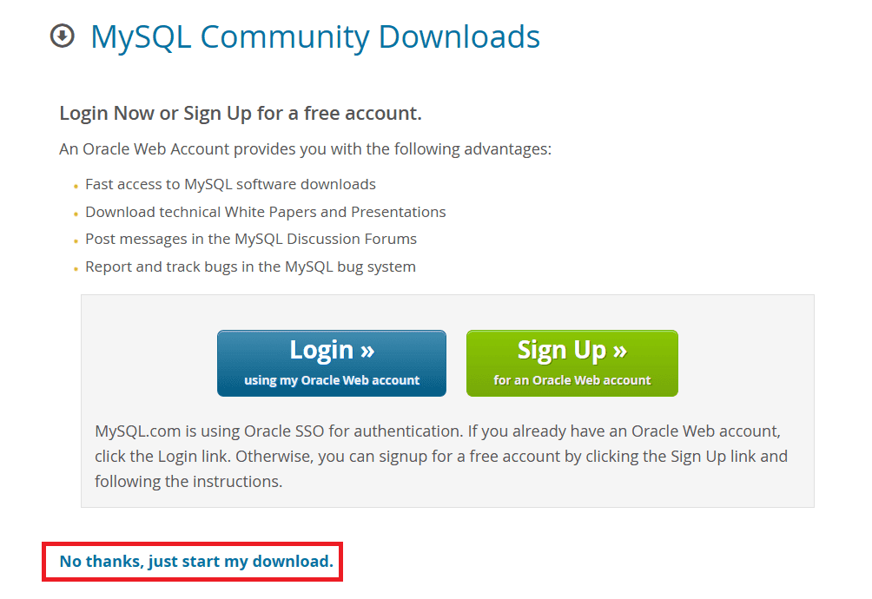The image size is (872, 599).
Task: Click the "Report and track bugs" item
Action: pyautogui.click(x=250, y=267)
